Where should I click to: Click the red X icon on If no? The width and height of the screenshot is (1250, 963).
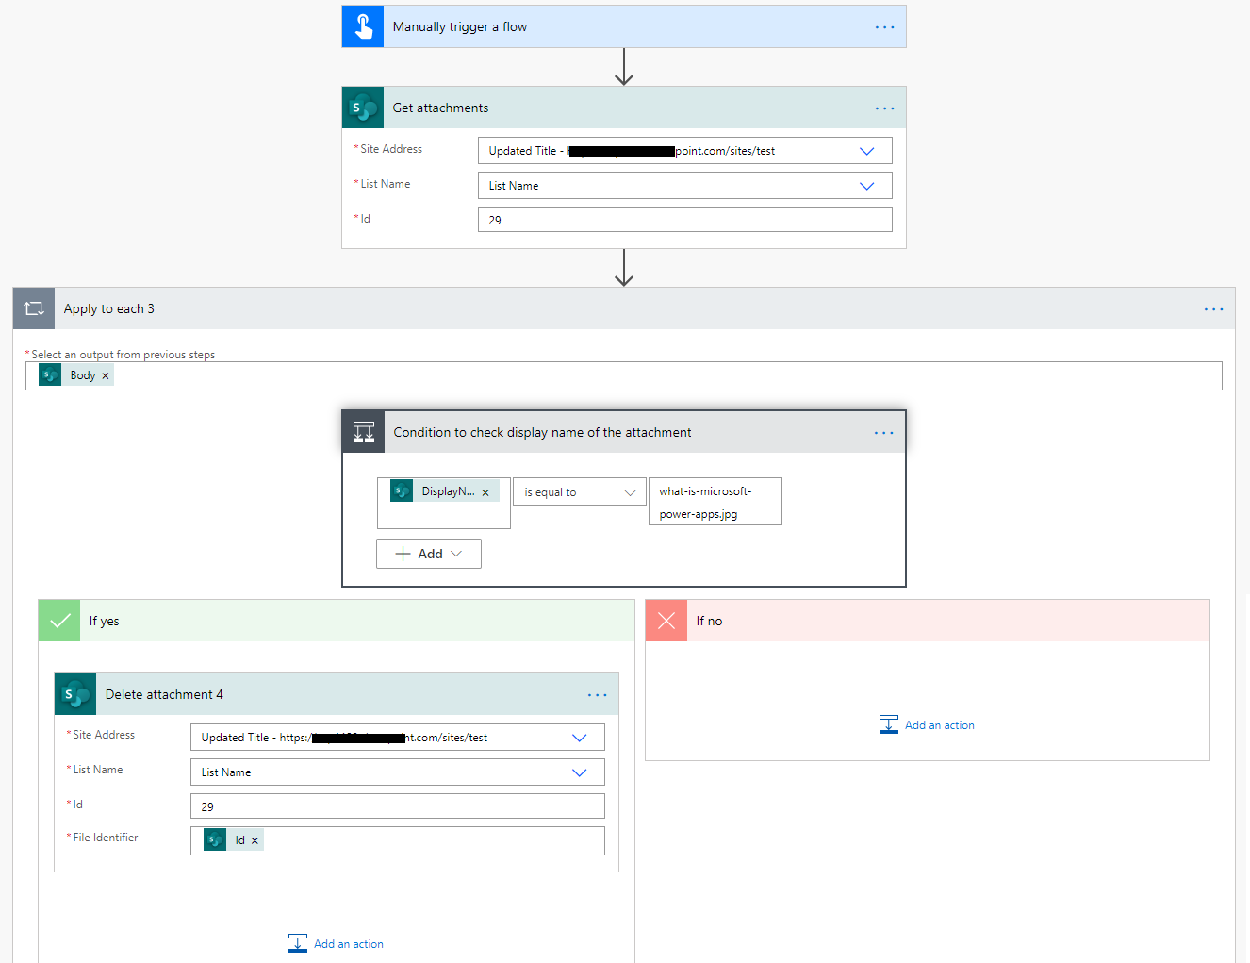666,620
